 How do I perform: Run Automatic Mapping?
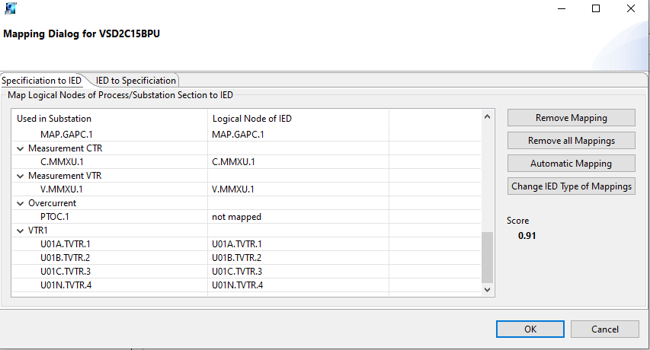click(571, 164)
